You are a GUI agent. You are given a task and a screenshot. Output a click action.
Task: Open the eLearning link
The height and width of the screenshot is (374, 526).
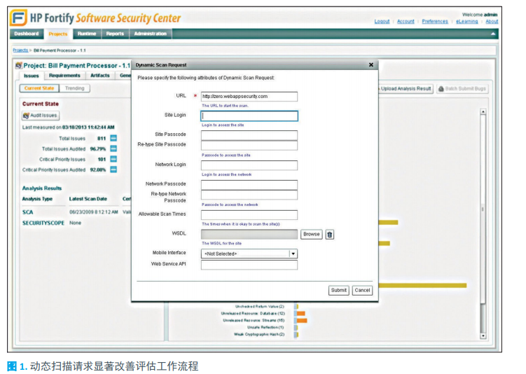click(466, 22)
